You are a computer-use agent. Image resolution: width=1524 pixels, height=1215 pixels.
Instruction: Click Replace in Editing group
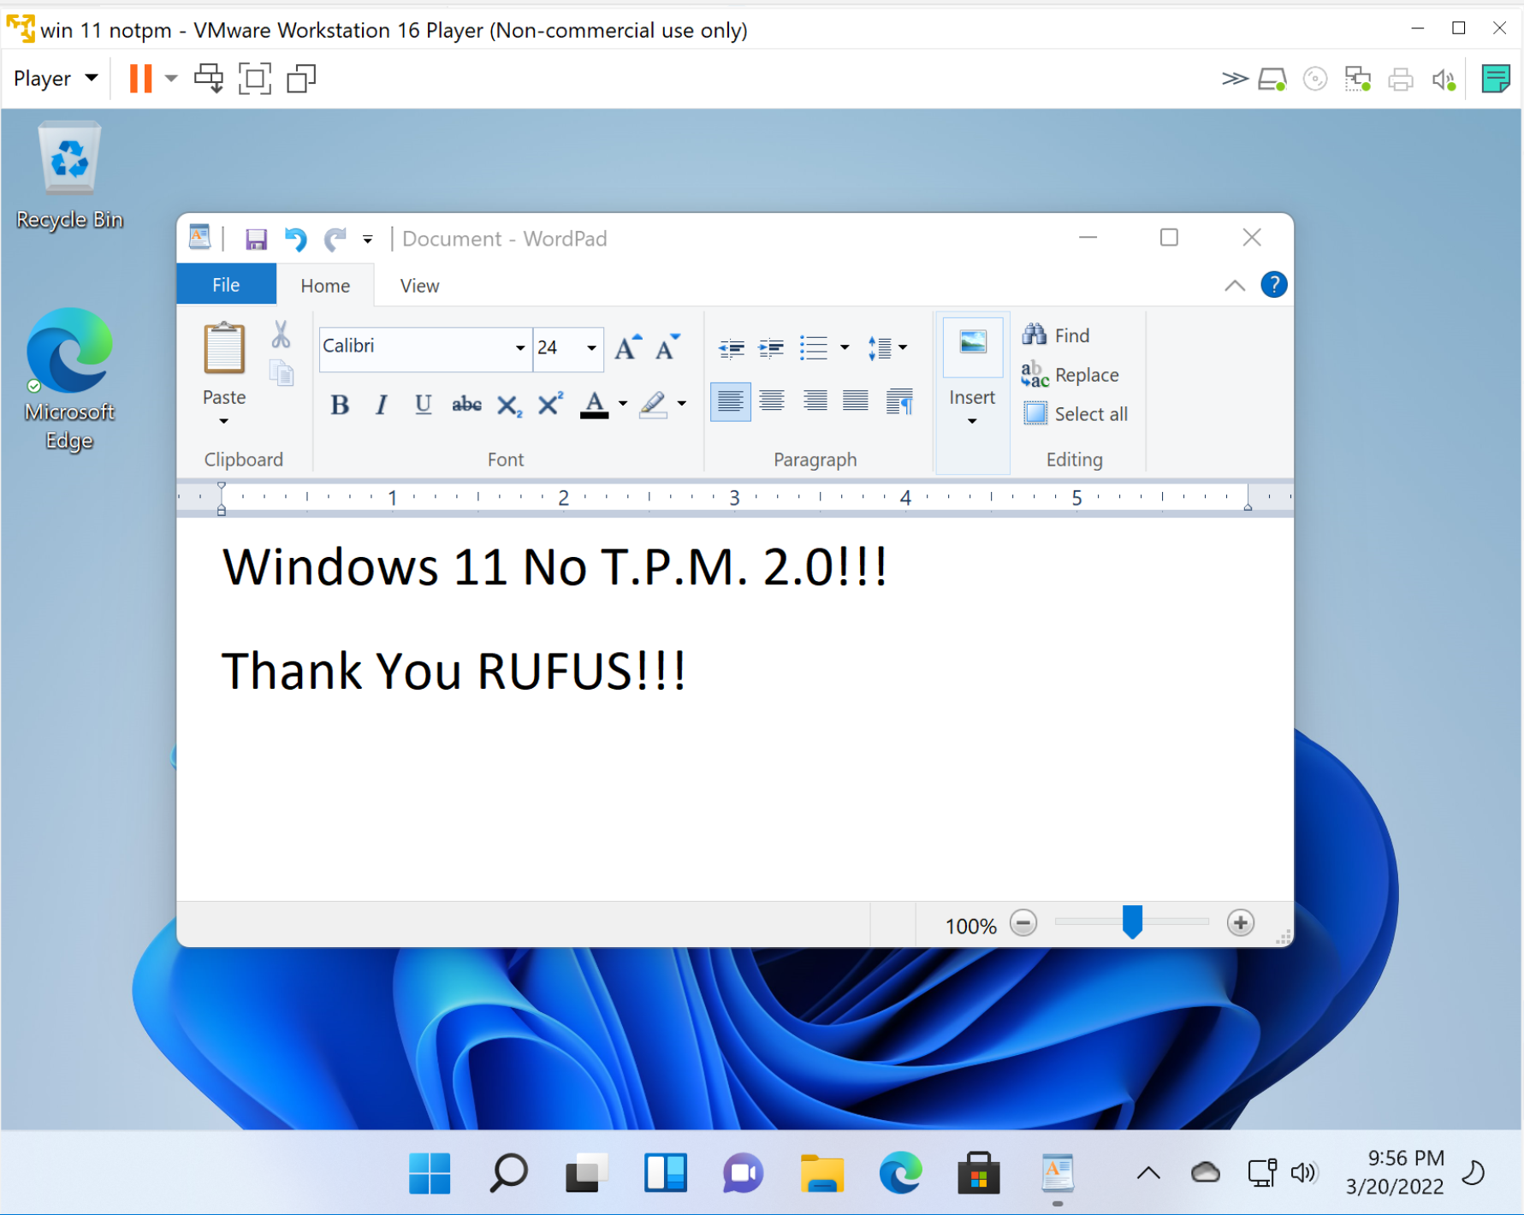pyautogui.click(x=1070, y=375)
